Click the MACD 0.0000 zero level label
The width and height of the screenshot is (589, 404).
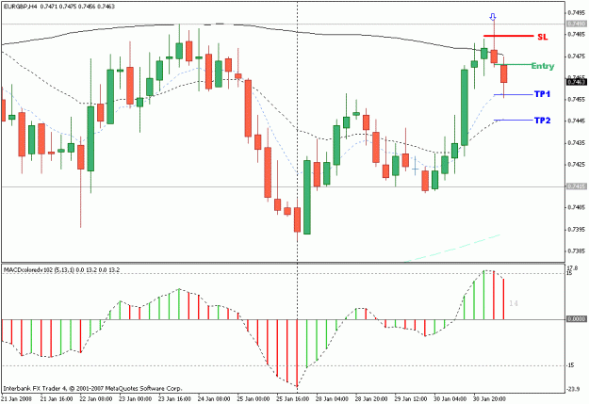coord(576,318)
